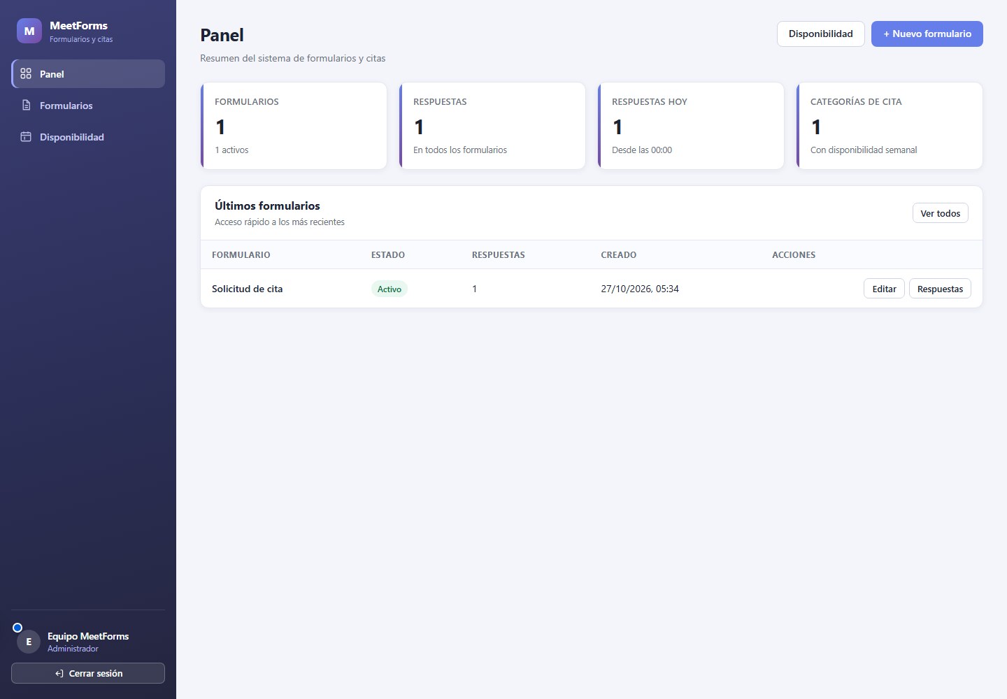Click the '1 activos' text
The height and width of the screenshot is (699, 1007).
[x=231, y=150]
